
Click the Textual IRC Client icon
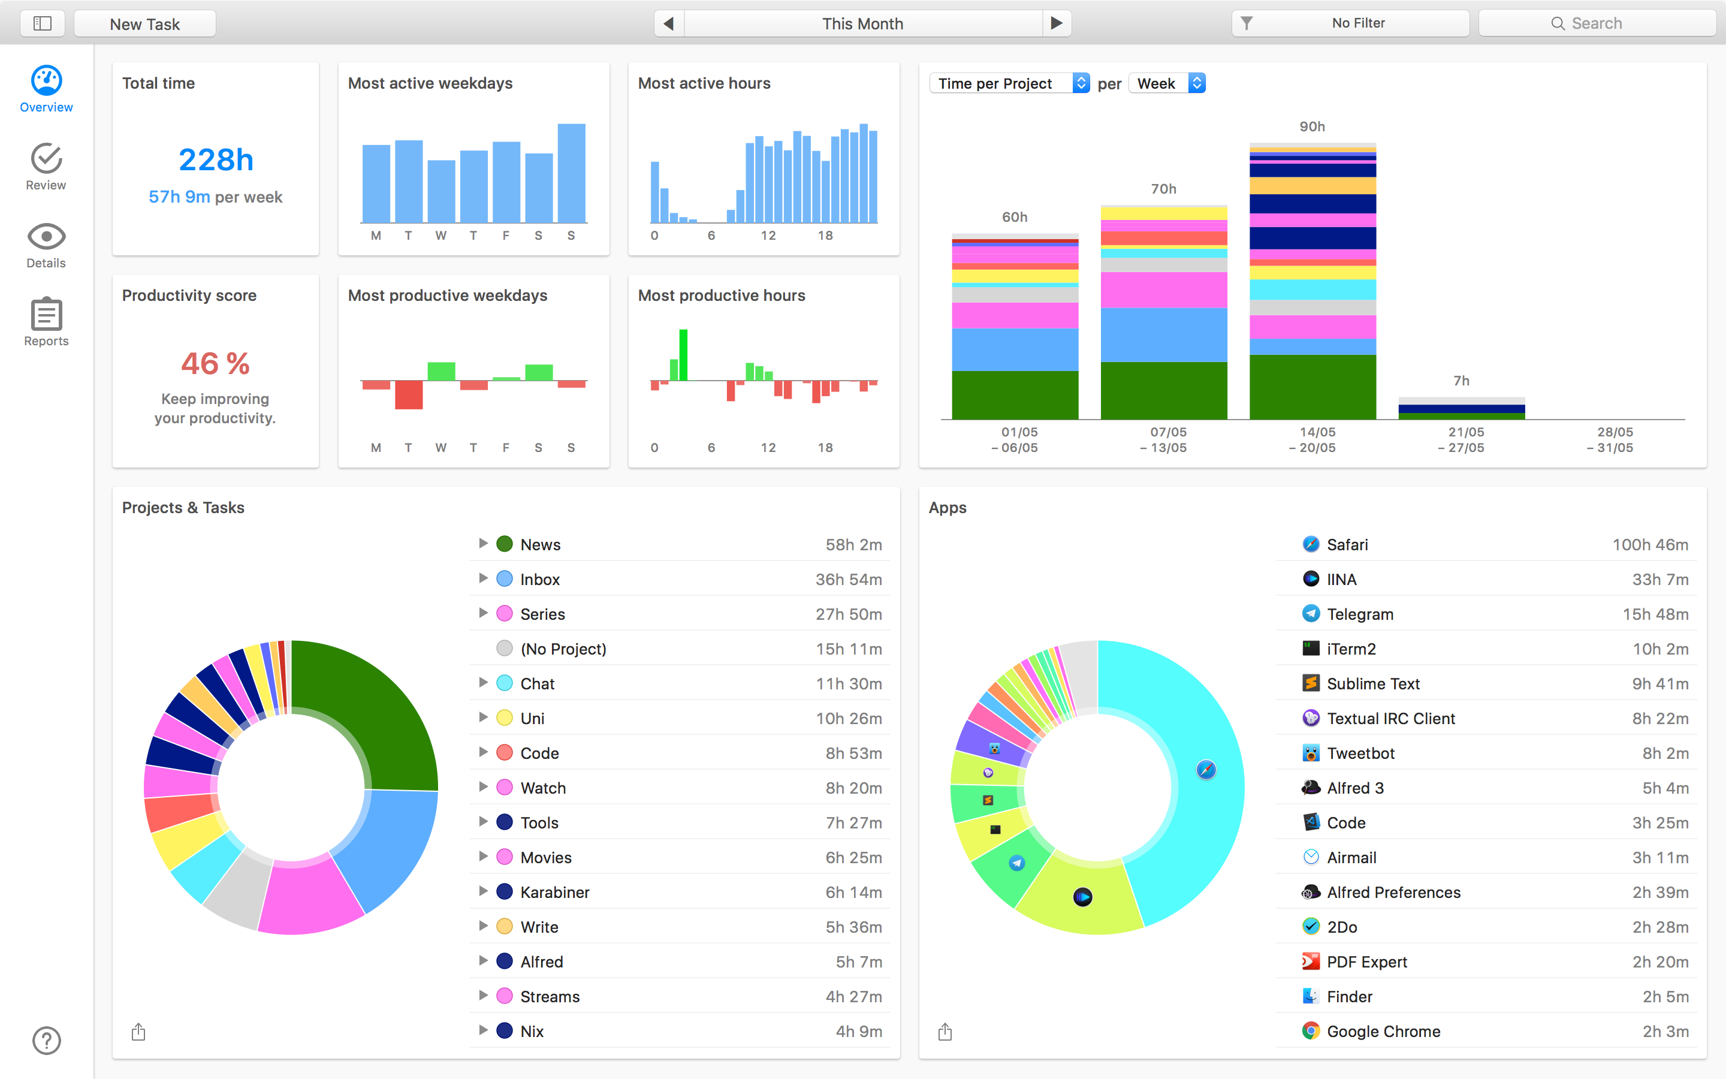click(1311, 718)
